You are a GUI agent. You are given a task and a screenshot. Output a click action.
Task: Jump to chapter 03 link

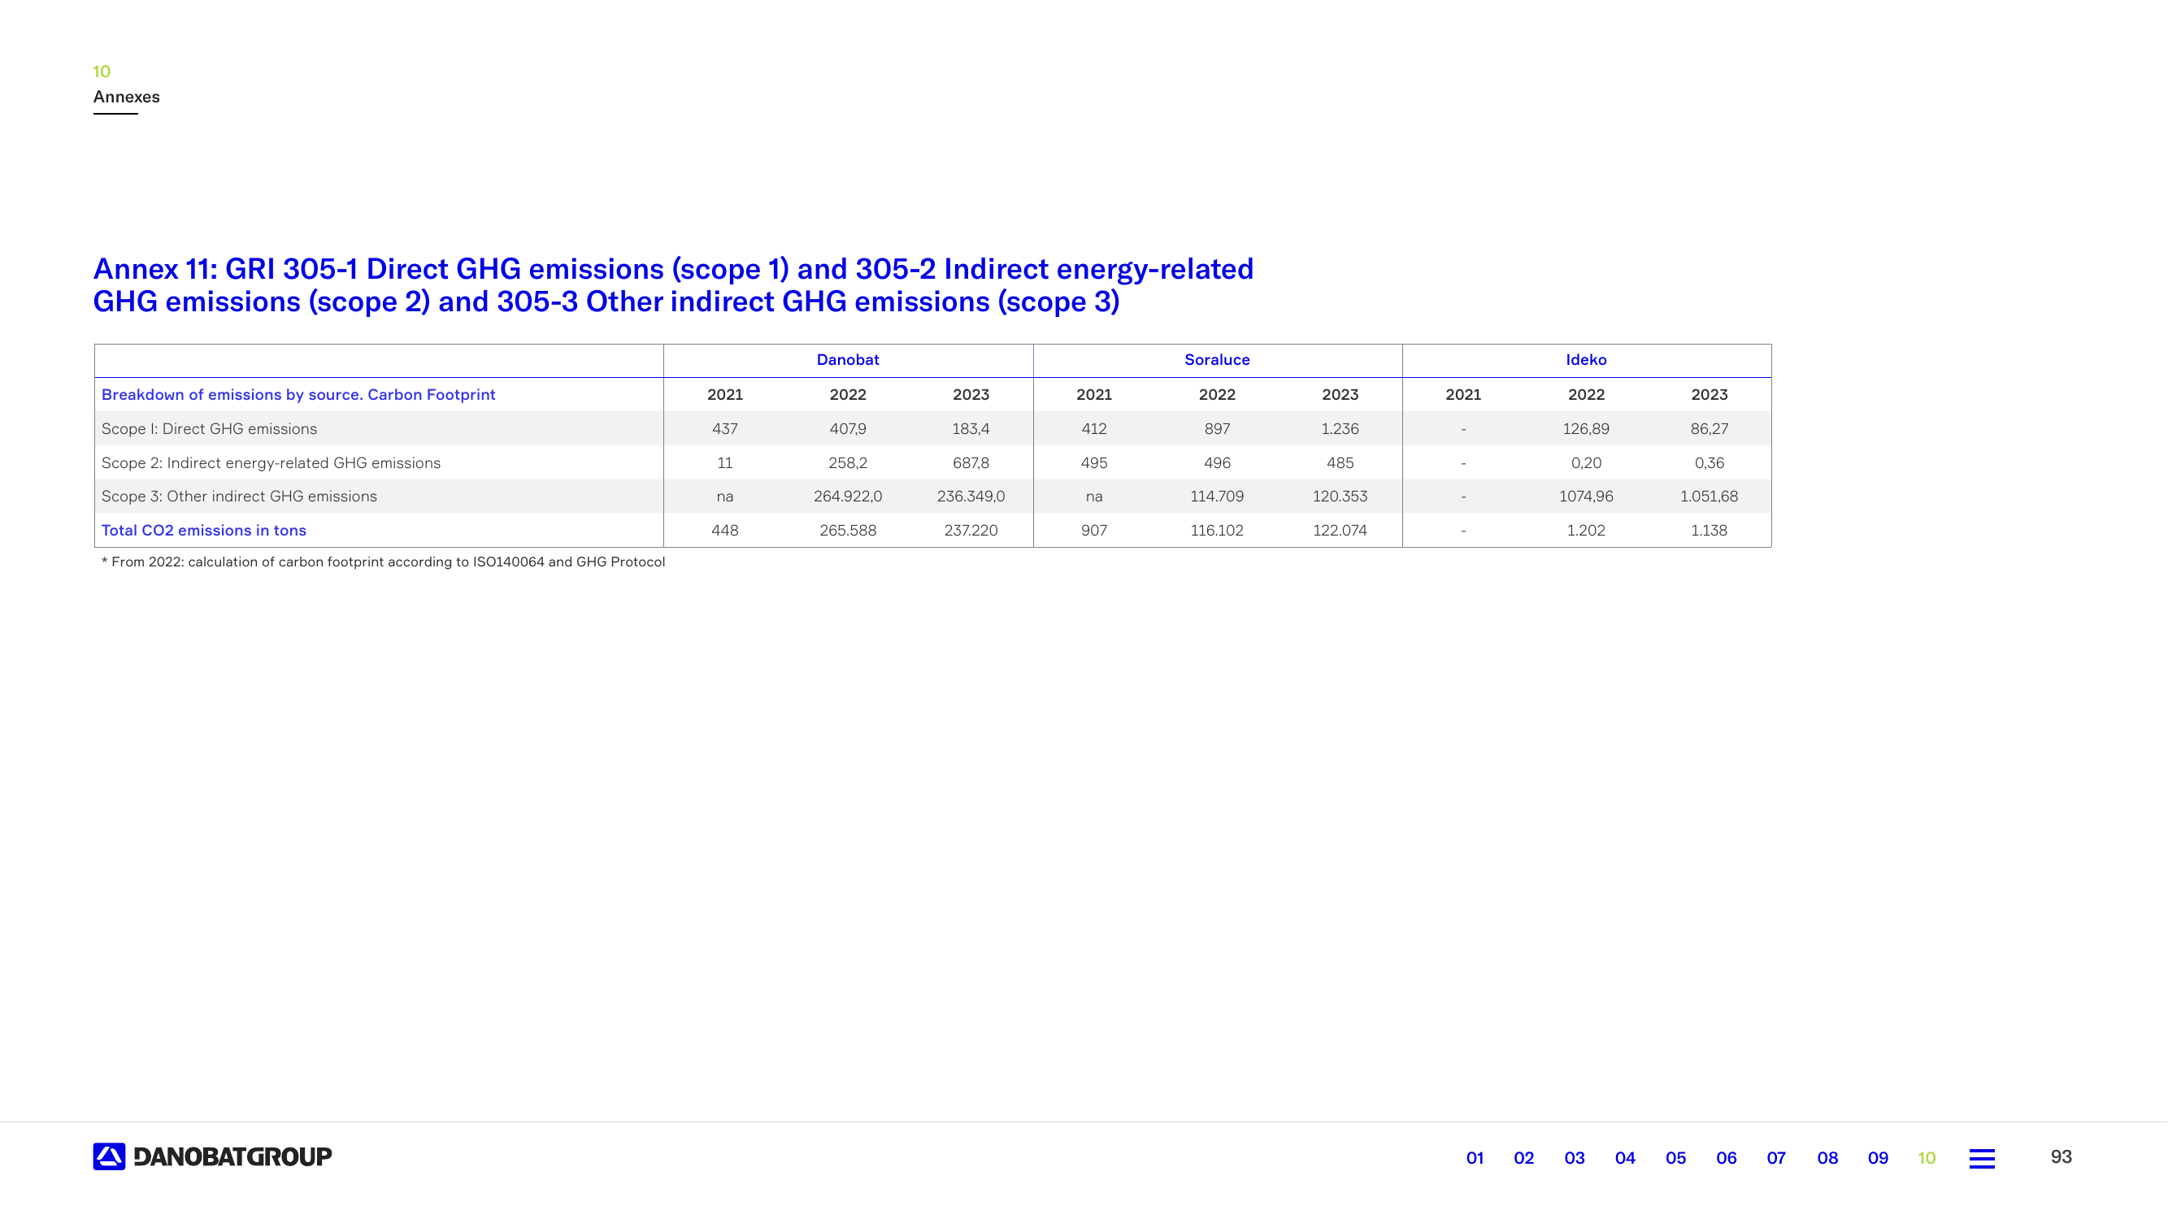(1574, 1158)
